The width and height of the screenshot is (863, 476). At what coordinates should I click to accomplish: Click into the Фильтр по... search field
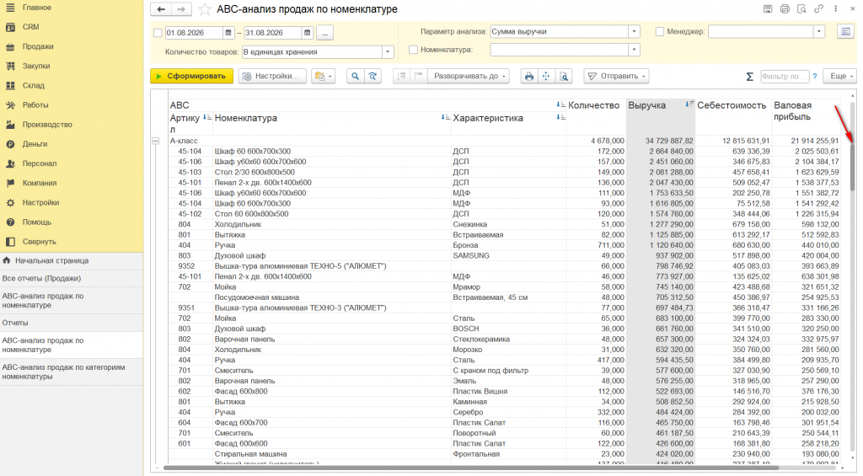point(785,77)
